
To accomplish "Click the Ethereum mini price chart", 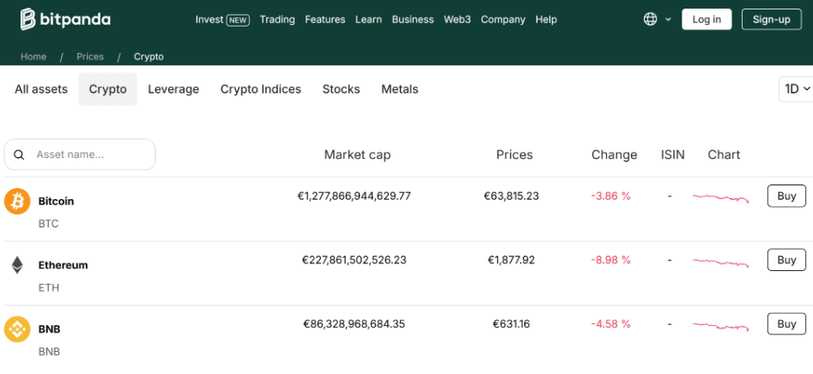I will [721, 262].
